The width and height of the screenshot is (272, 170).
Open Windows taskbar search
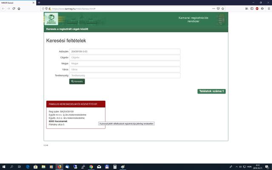click(x=11, y=167)
